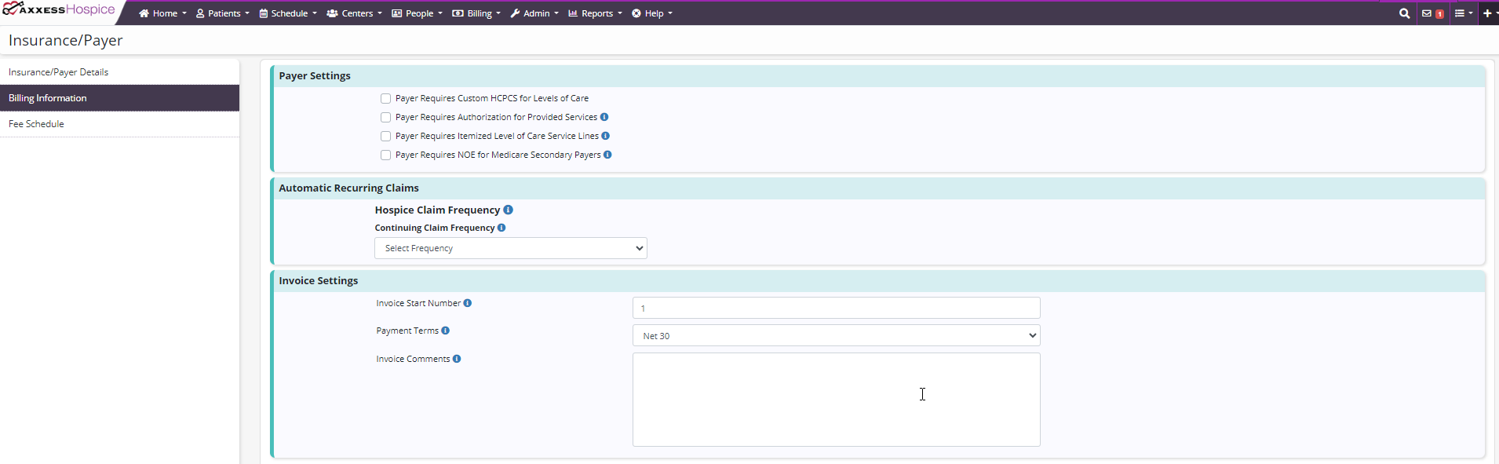Click info icon next to Invoice Start Number
The image size is (1499, 464).
click(468, 303)
